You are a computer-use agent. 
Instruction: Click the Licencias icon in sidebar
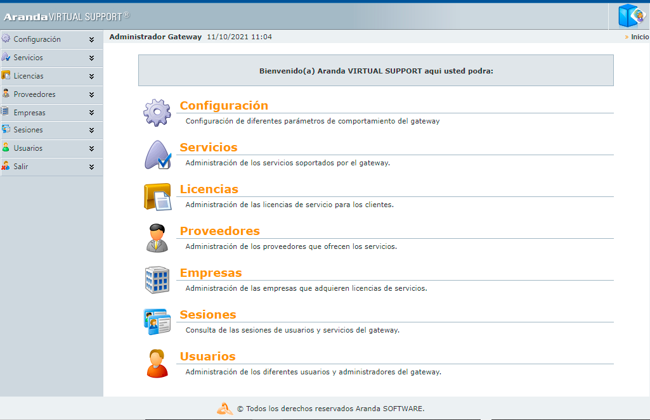click(x=6, y=75)
